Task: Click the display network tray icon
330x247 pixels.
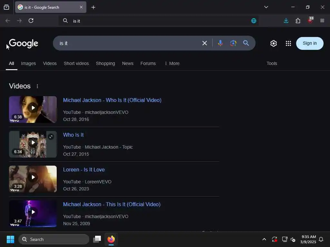Action: [285, 239]
